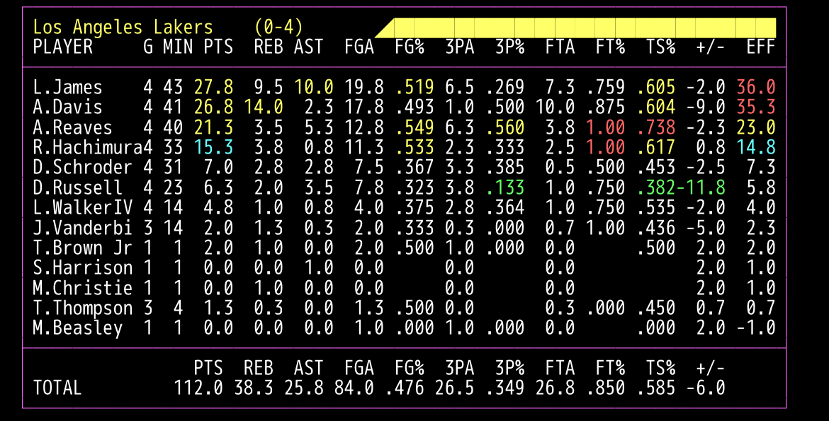Viewport: 829px width, 421px height.
Task: Click J.Vanderbi TS% value .436
Action: [655, 227]
